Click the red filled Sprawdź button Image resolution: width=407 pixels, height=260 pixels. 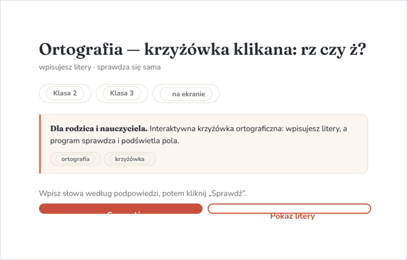(x=121, y=209)
